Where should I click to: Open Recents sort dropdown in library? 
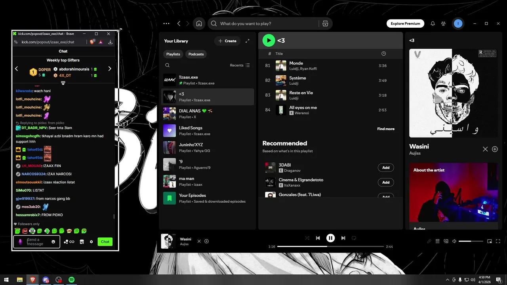pyautogui.click(x=240, y=65)
